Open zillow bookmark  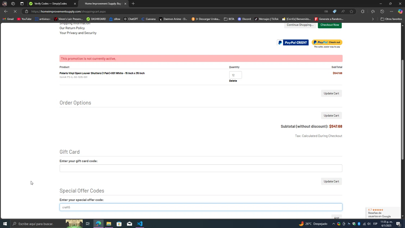coord(115,19)
